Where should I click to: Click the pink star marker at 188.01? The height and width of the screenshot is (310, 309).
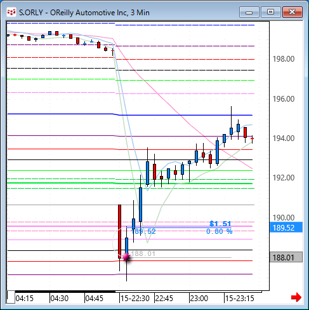click(126, 257)
